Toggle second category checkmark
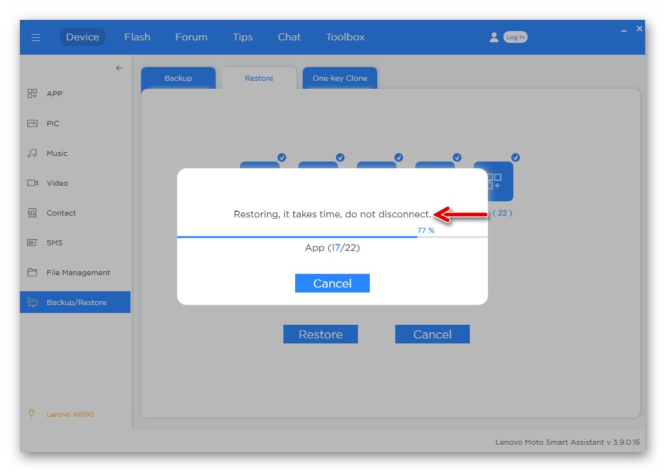The width and height of the screenshot is (665, 472). tap(340, 158)
